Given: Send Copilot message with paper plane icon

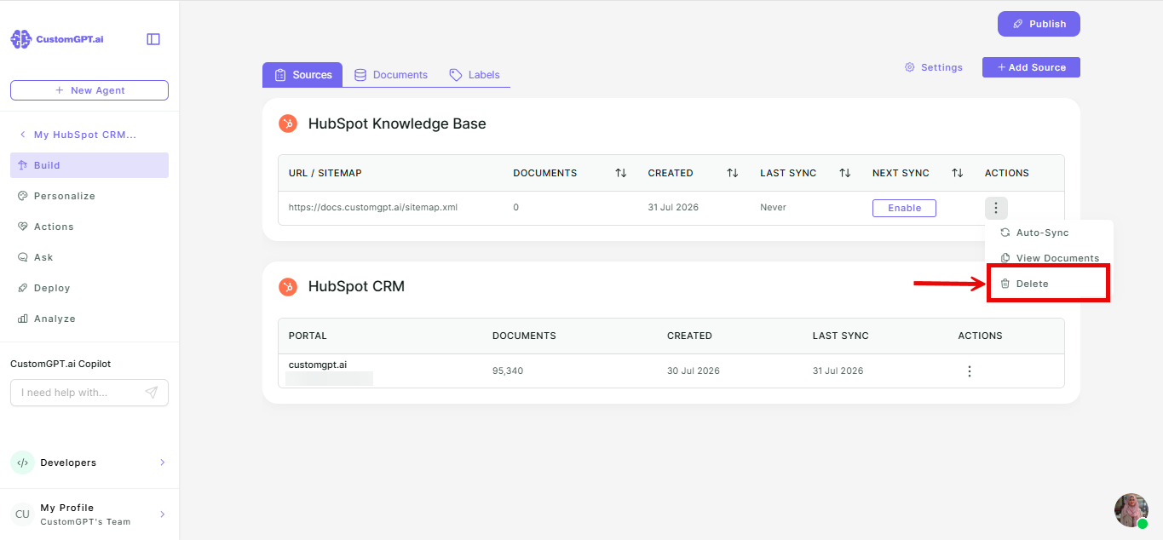Looking at the screenshot, I should (x=152, y=393).
